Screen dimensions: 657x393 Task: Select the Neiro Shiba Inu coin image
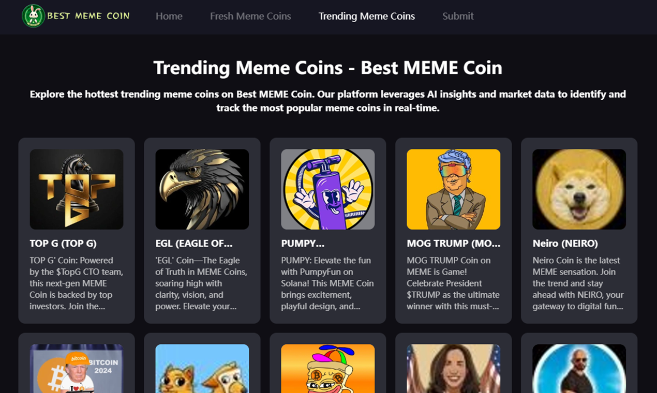pos(579,189)
